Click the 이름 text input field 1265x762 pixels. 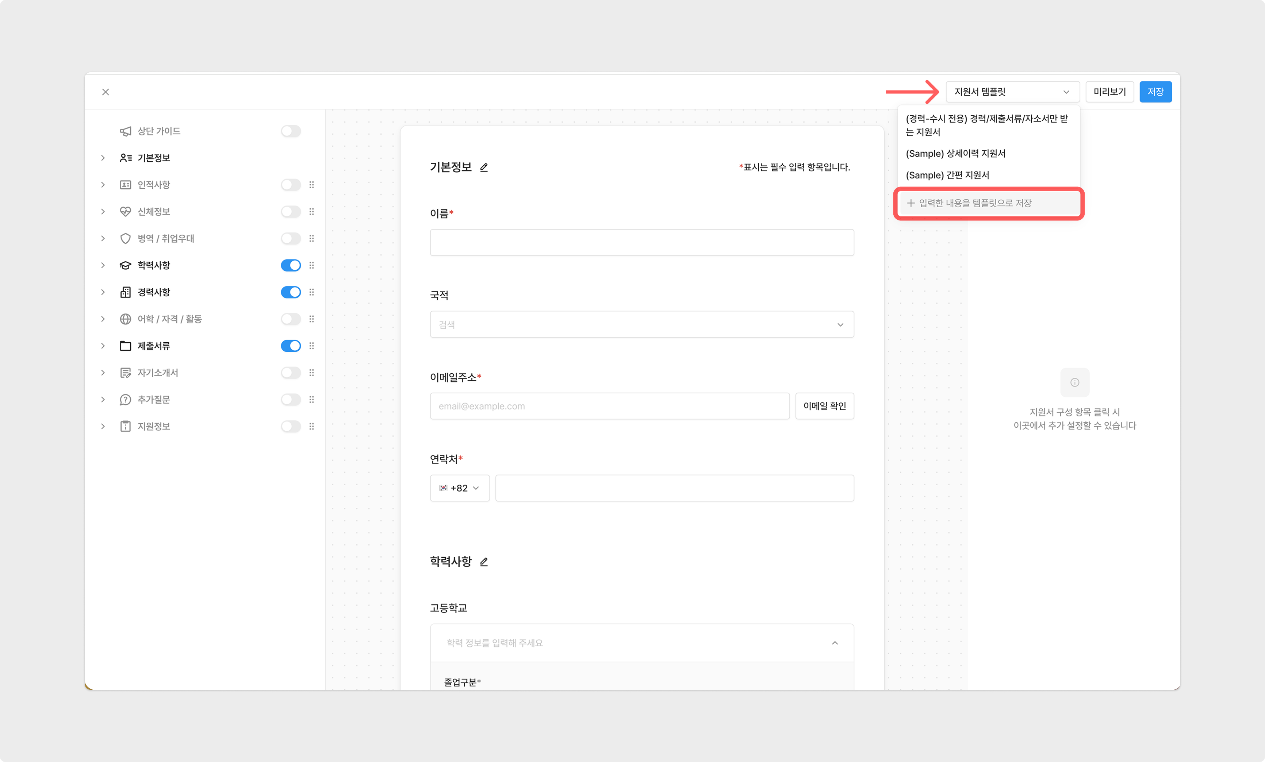(x=642, y=243)
